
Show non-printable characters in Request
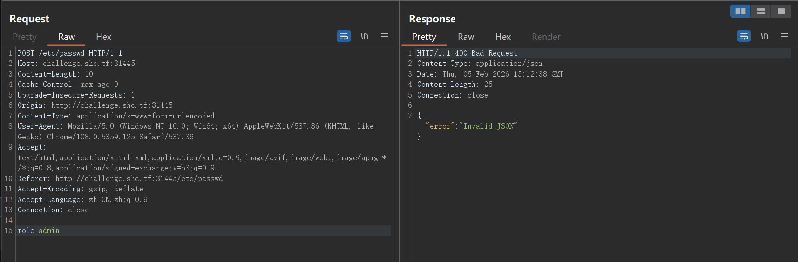[x=364, y=36]
